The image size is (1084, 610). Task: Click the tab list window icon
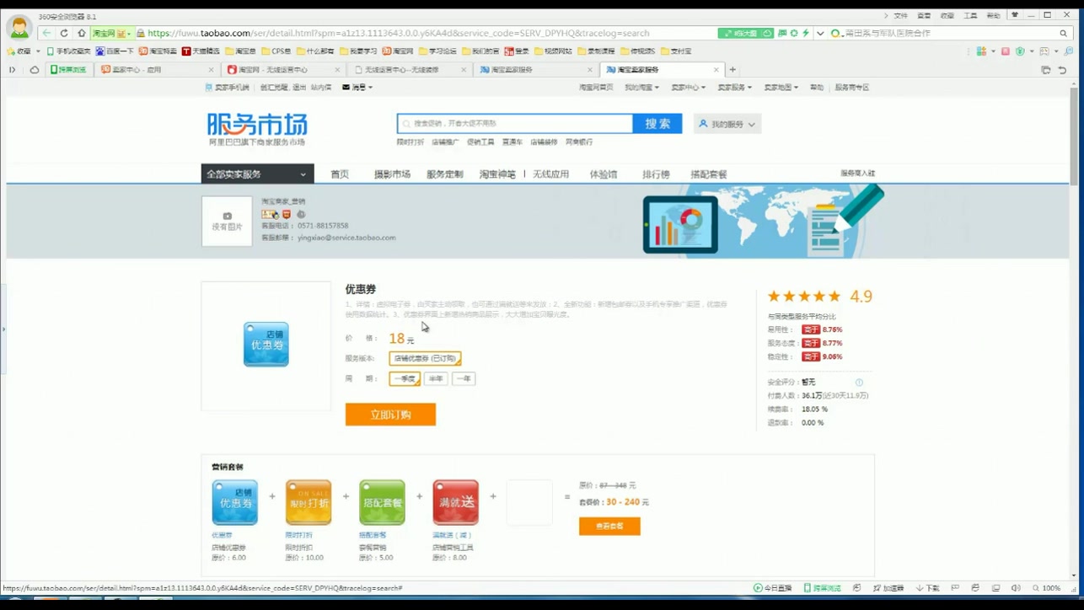[x=1045, y=70]
